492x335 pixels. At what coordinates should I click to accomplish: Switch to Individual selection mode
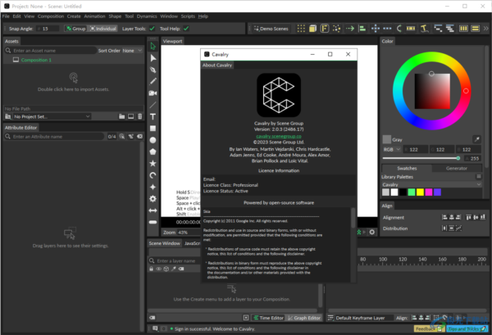click(x=103, y=29)
